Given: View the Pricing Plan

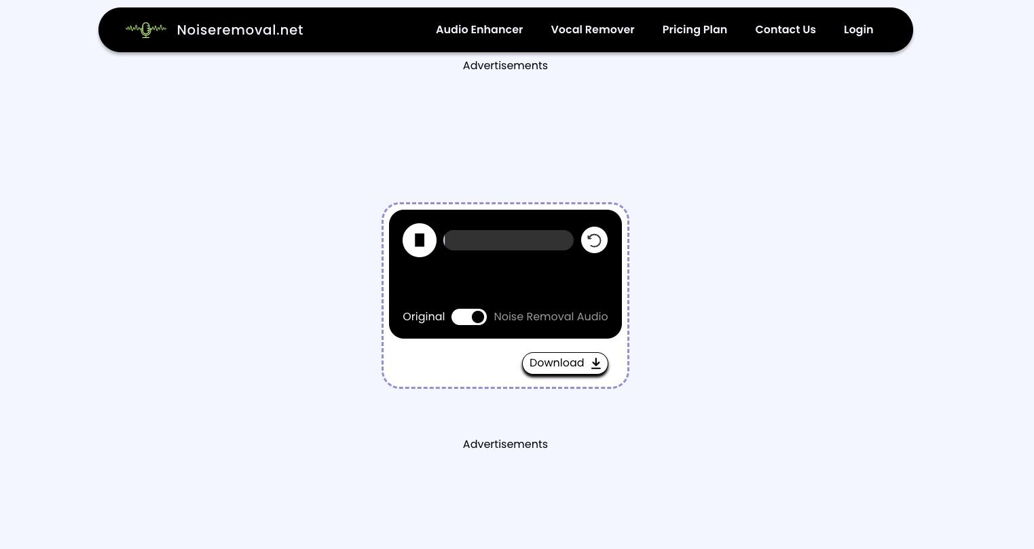Looking at the screenshot, I should 695,30.
